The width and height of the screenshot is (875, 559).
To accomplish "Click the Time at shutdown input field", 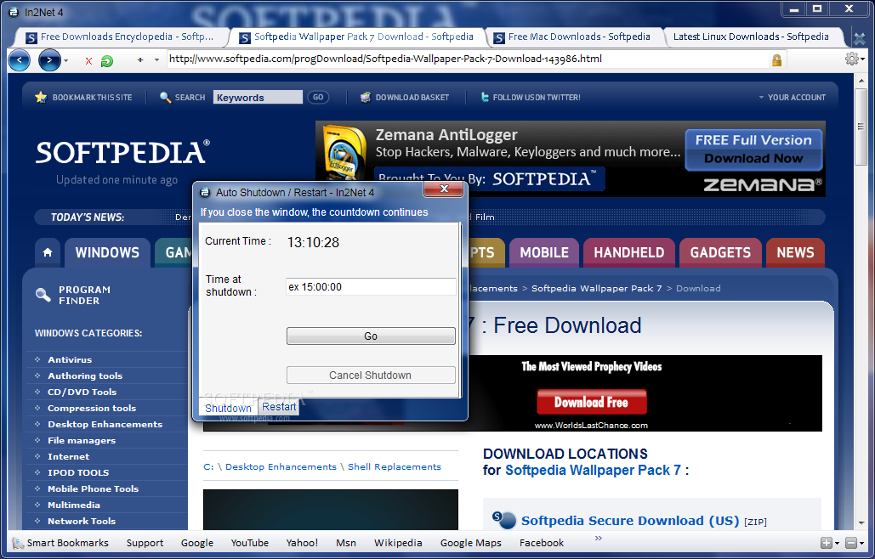I will click(x=371, y=287).
